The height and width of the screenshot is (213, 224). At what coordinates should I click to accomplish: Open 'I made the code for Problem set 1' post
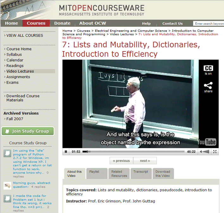[x=32, y=201]
